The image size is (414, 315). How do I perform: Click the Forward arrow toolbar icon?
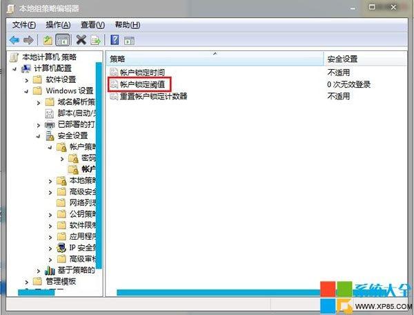point(28,40)
